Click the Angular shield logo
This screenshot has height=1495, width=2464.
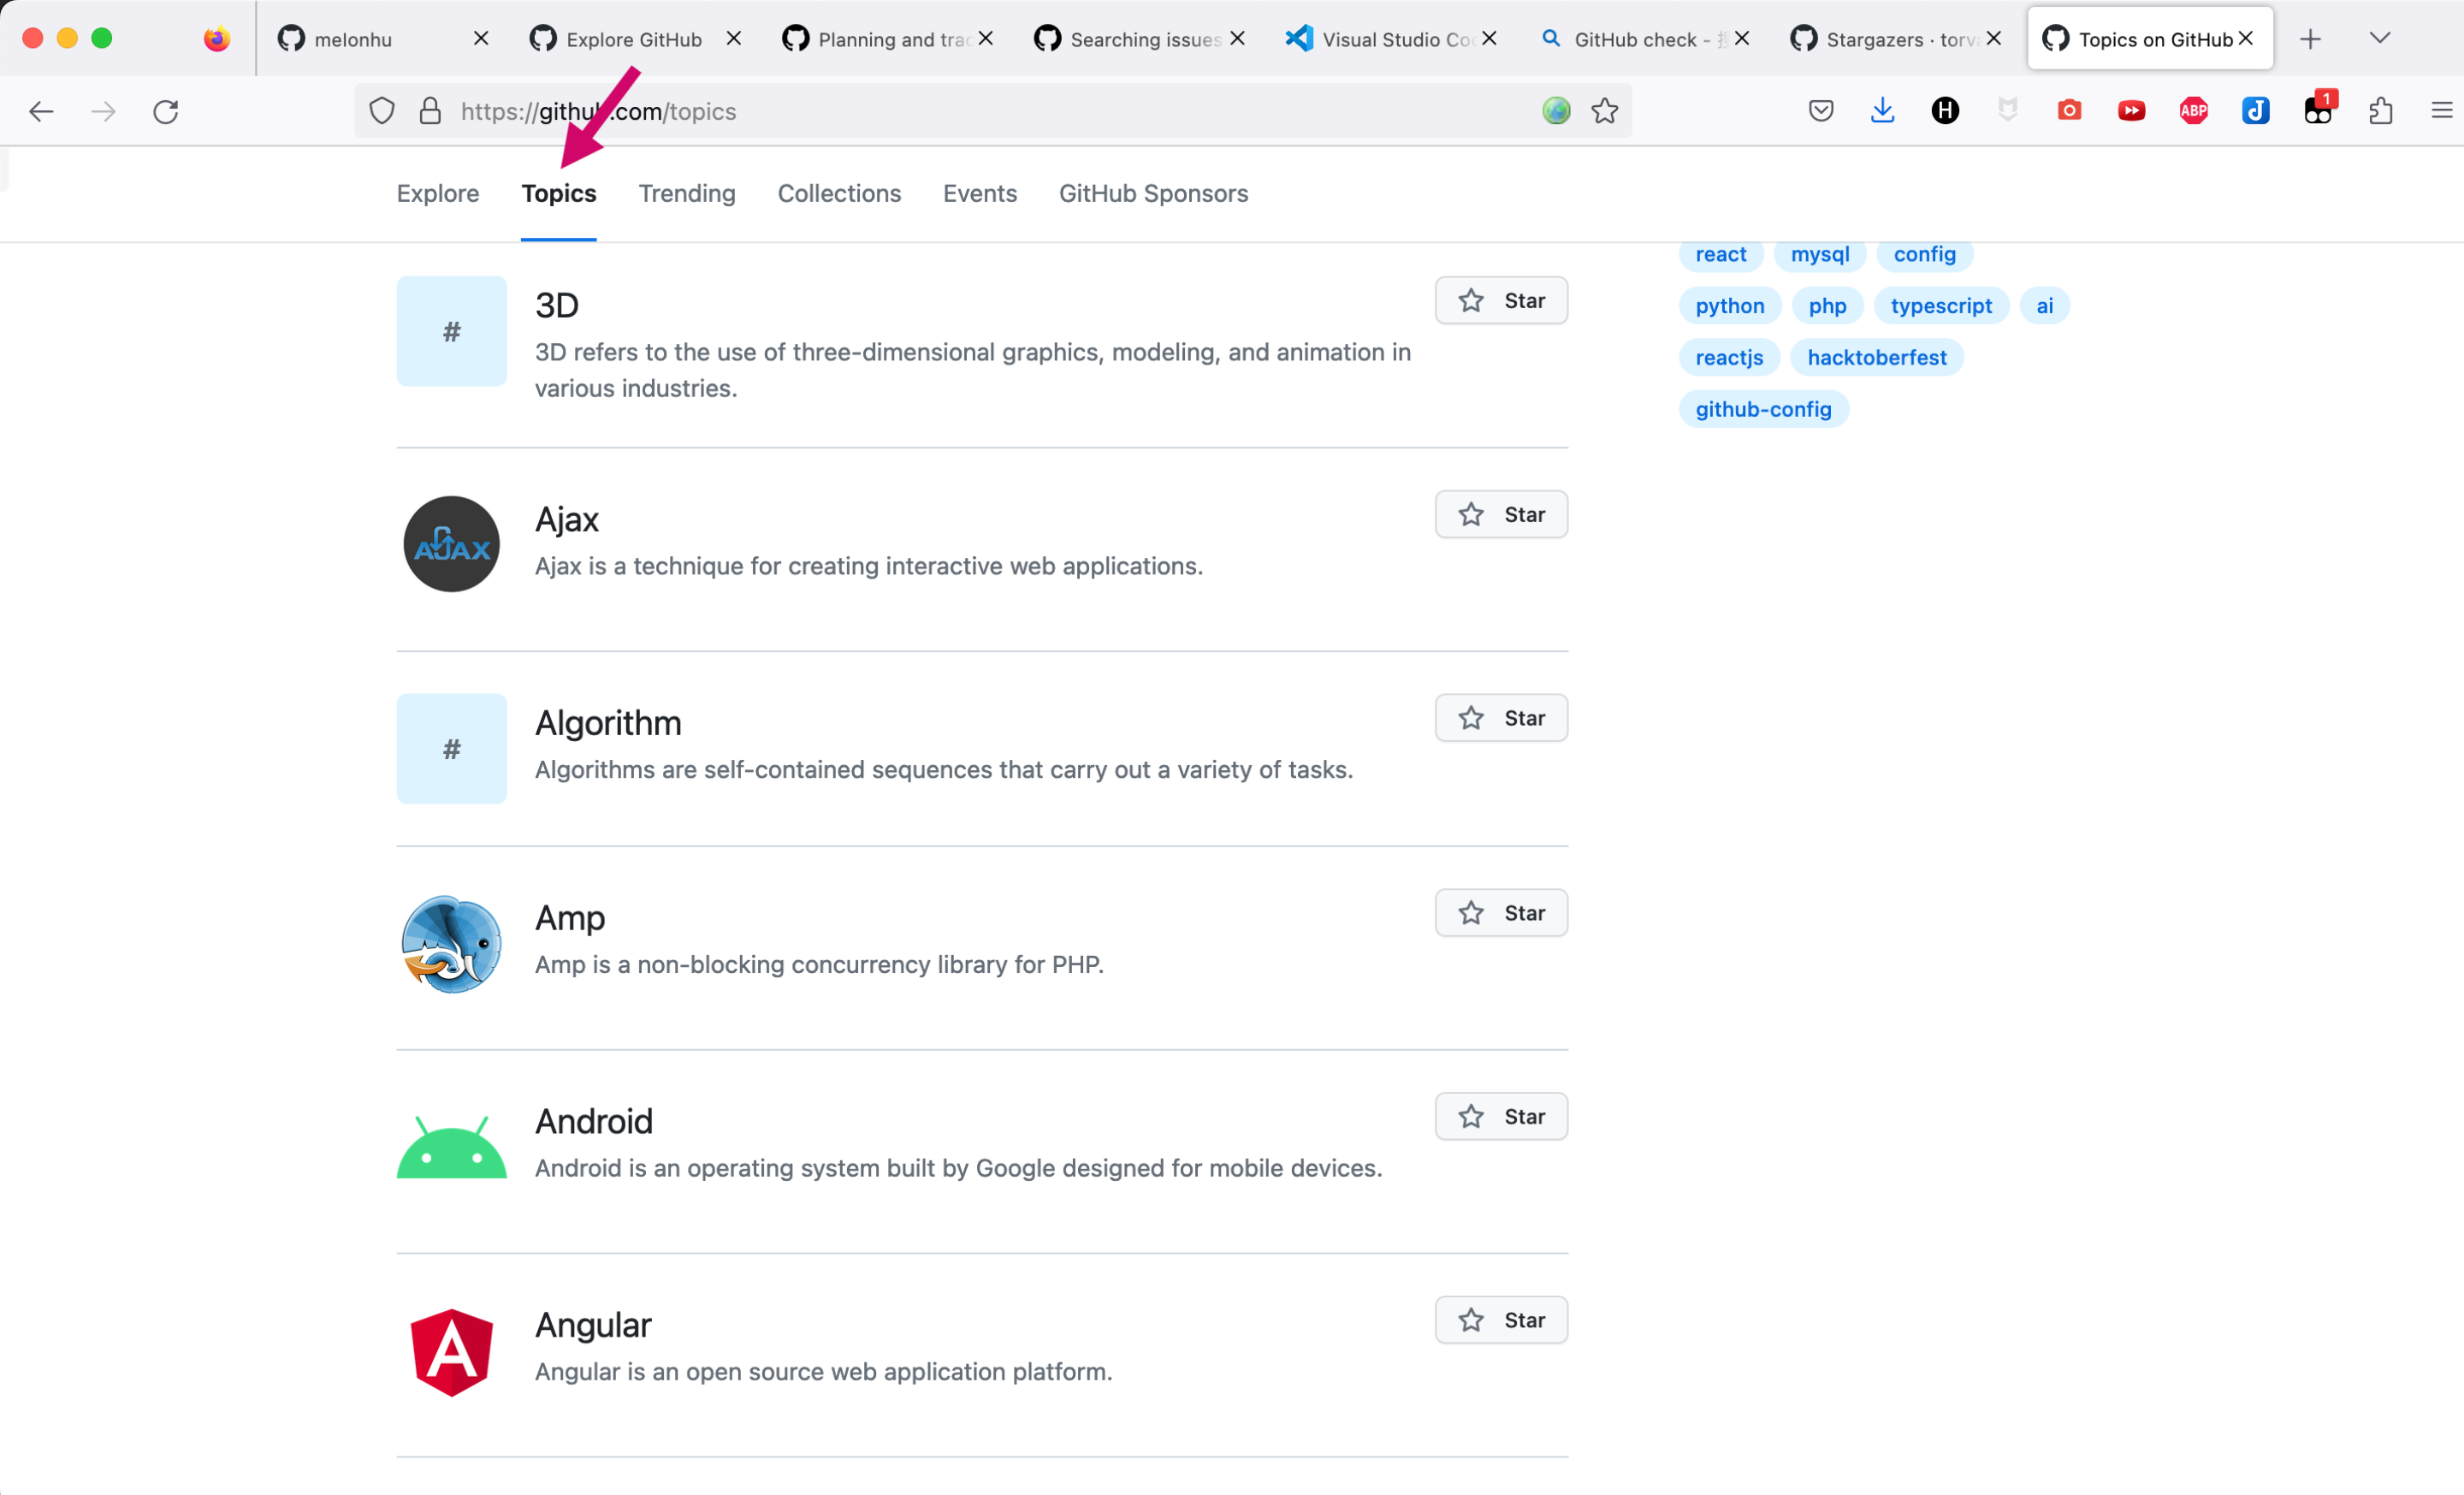pos(451,1352)
